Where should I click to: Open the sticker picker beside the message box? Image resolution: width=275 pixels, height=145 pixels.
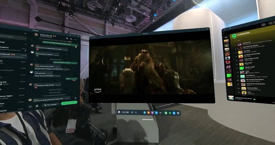point(37,106)
